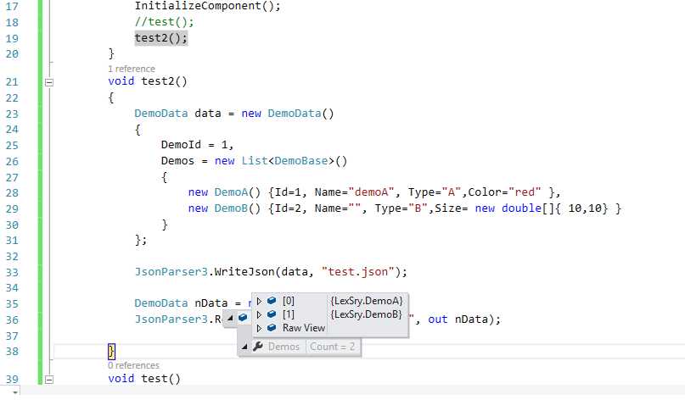Click the "red" string literal
The image size is (685, 400).
525,192
